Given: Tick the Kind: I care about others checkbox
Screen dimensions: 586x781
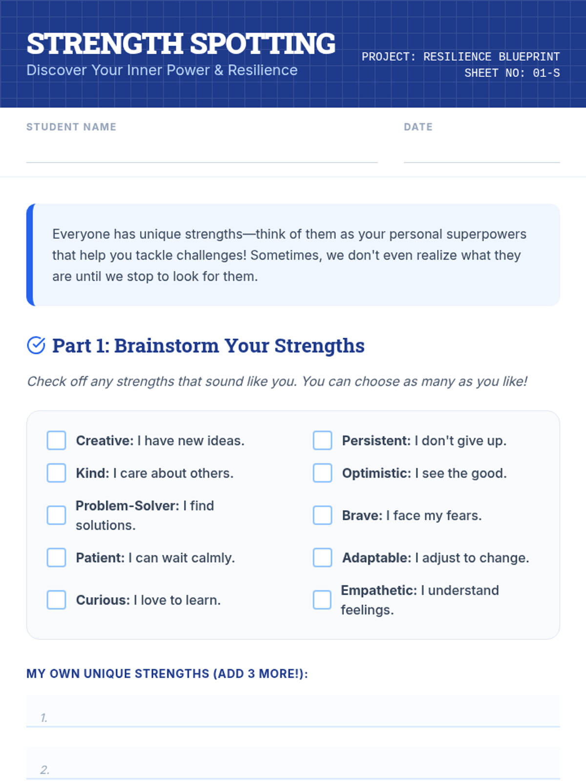Looking at the screenshot, I should (x=56, y=473).
